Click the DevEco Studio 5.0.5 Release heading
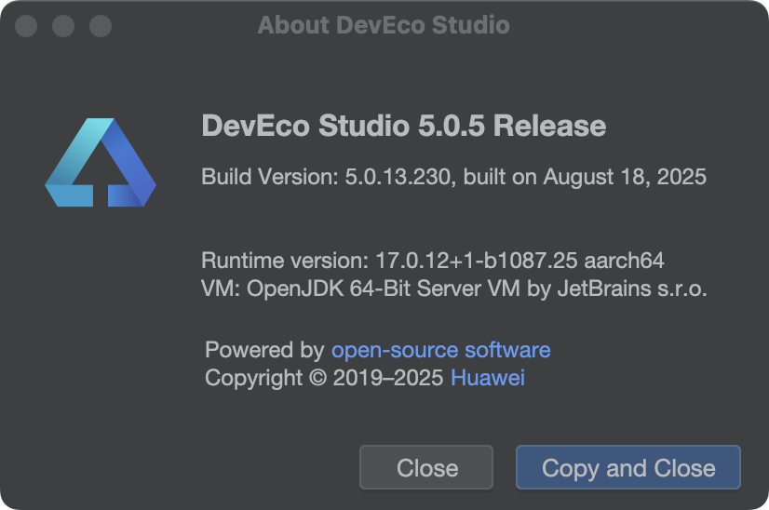769x510 pixels. [x=404, y=126]
